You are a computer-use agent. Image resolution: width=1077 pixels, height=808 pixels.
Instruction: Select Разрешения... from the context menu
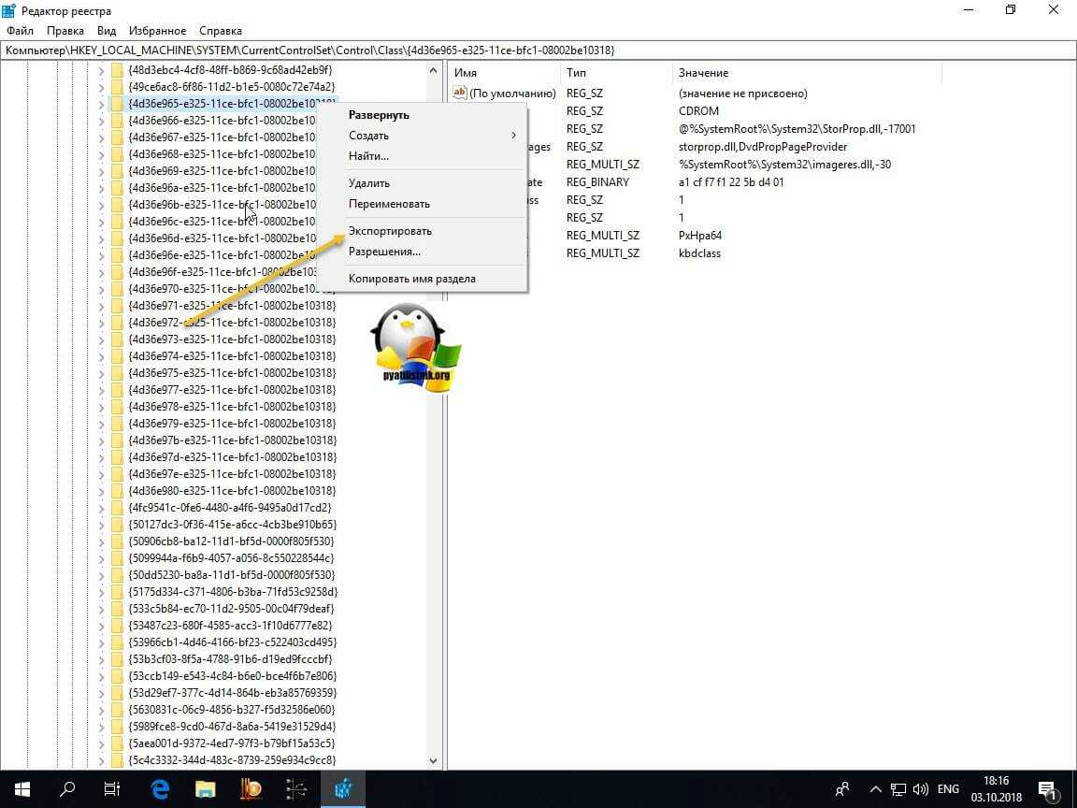pos(384,252)
